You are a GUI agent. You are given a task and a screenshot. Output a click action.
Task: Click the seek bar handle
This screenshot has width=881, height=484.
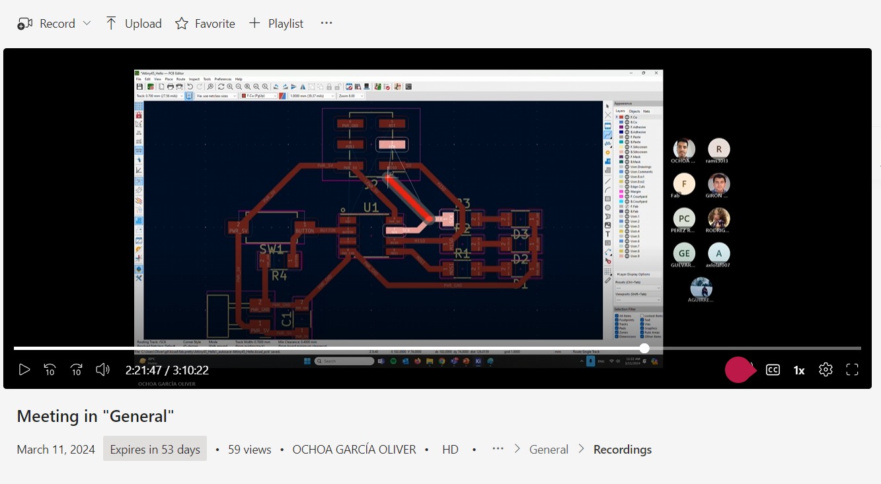(644, 348)
